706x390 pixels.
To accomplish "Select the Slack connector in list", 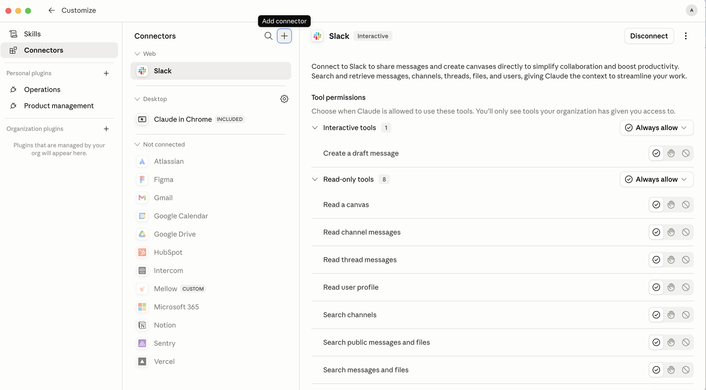I will pyautogui.click(x=211, y=71).
